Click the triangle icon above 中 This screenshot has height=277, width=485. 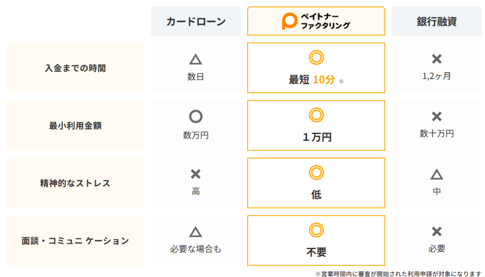437,174
